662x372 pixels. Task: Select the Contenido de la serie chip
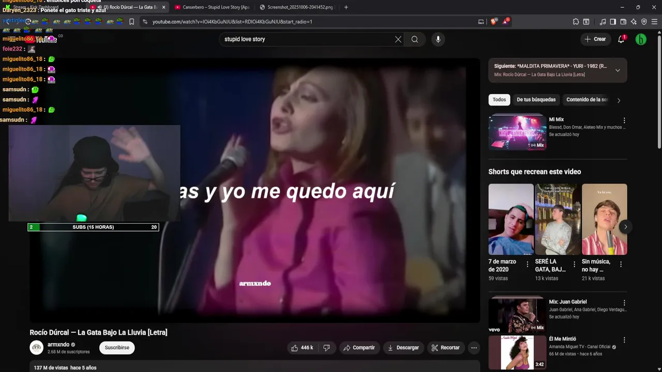pos(587,100)
